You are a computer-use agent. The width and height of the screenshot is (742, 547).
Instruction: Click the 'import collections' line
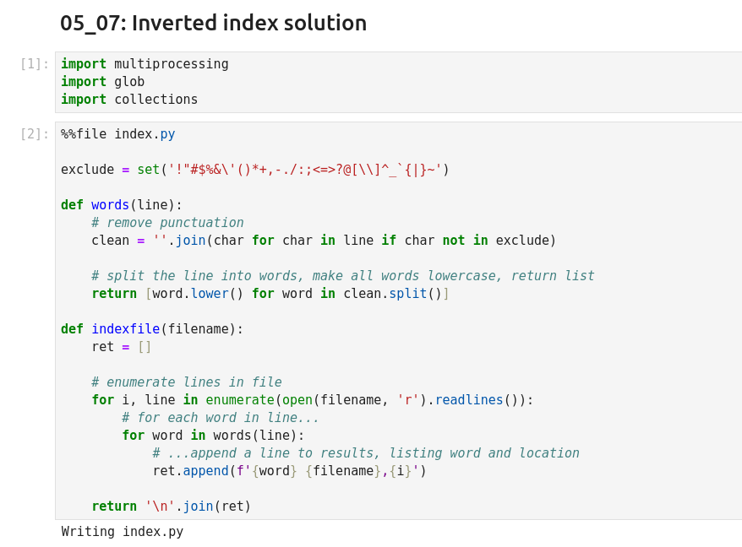(x=129, y=100)
